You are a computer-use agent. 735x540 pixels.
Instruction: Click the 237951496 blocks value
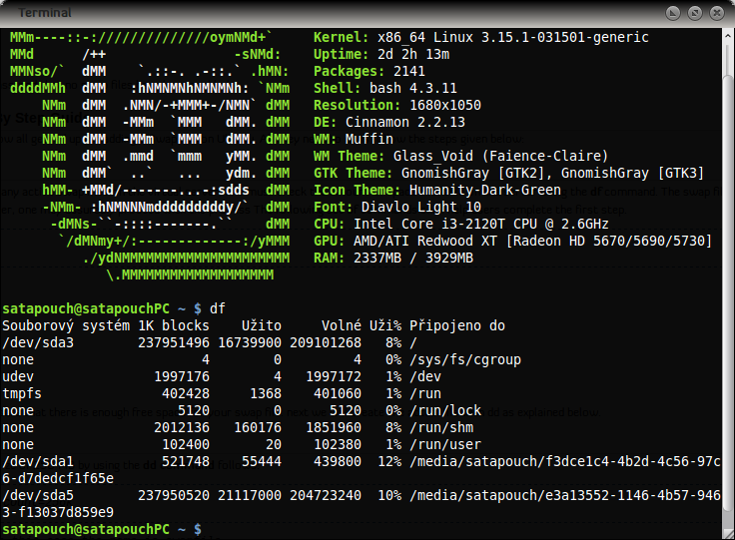point(174,342)
